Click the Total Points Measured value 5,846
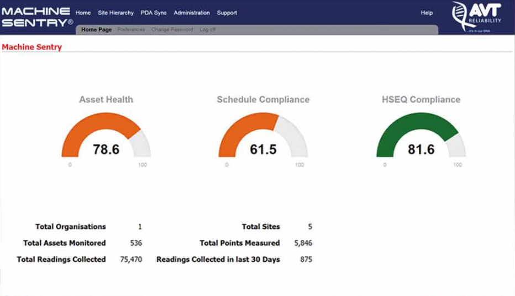The height and width of the screenshot is (296, 515). coord(303,243)
